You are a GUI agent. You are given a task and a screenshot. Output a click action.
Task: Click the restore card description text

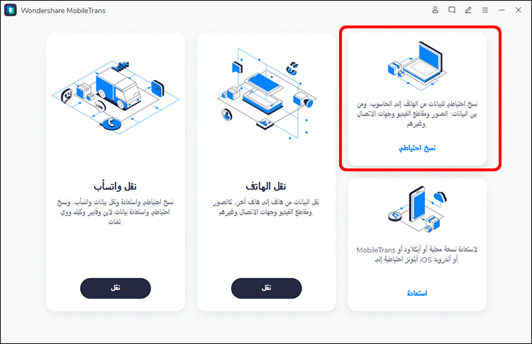(x=417, y=255)
